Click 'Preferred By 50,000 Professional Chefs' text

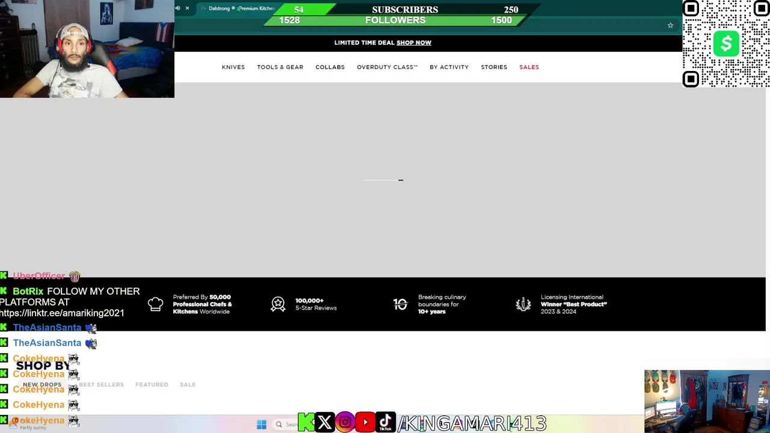click(203, 304)
